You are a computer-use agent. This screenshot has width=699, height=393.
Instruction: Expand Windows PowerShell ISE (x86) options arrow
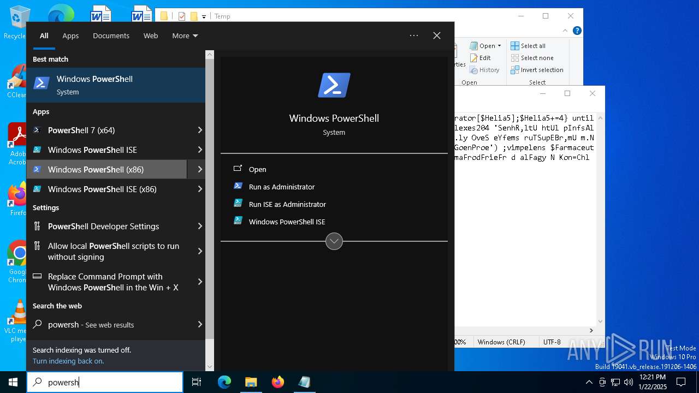[200, 189]
